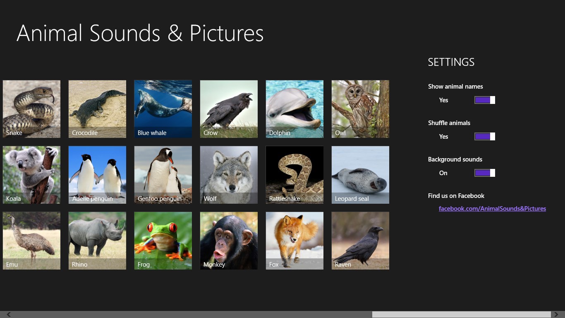Click the right scroll arrow in scrollbar
The height and width of the screenshot is (318, 565).
[x=557, y=315]
